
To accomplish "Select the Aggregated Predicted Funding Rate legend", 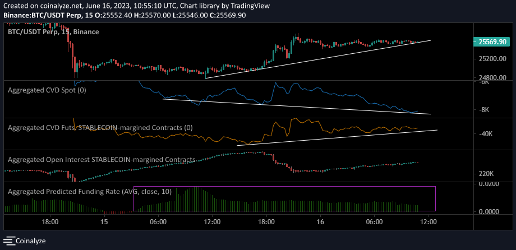I will tap(89, 192).
